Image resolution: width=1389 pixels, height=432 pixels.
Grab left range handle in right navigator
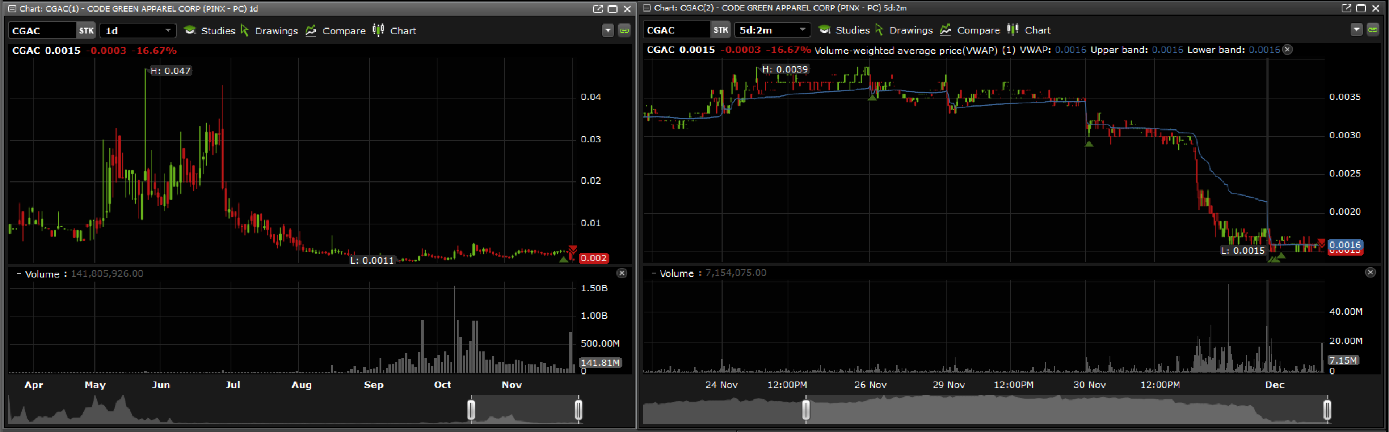(x=805, y=409)
